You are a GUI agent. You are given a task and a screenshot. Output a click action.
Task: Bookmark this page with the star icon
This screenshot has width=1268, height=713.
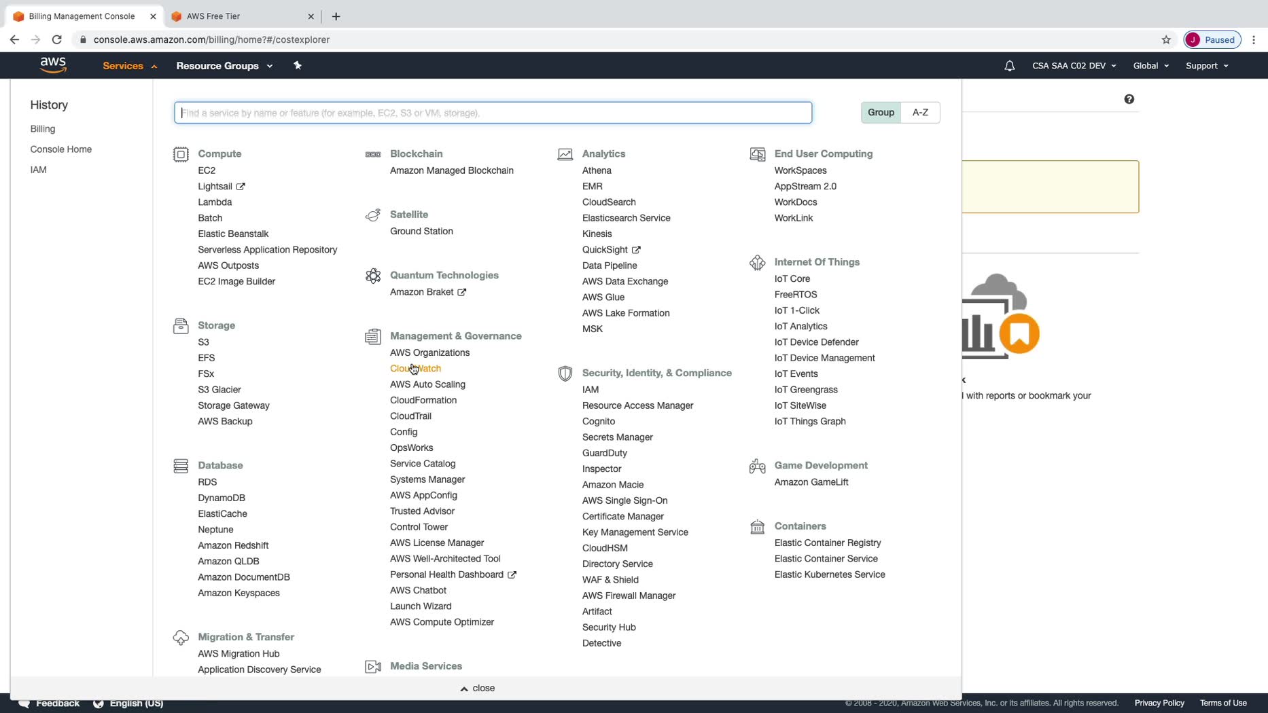[1166, 39]
